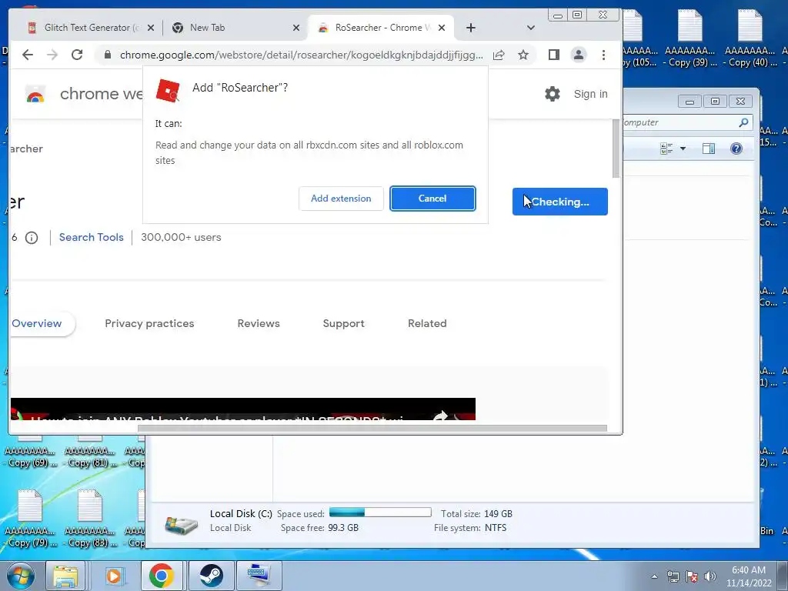Open Windows Explorer from the taskbar

click(66, 576)
